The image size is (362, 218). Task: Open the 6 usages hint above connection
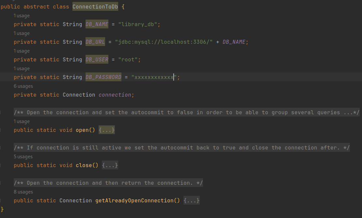tap(23, 86)
